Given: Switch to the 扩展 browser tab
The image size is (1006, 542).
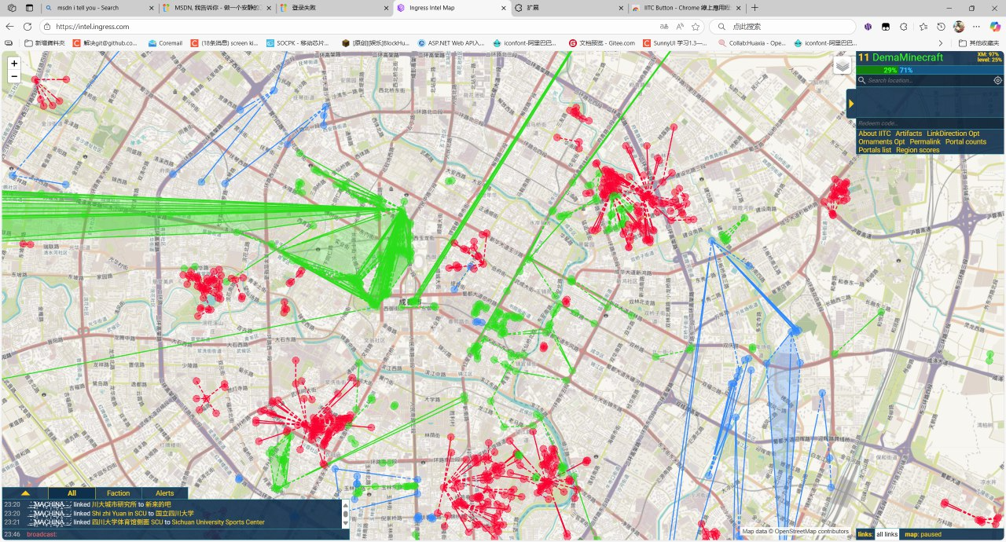Looking at the screenshot, I should pos(568,8).
